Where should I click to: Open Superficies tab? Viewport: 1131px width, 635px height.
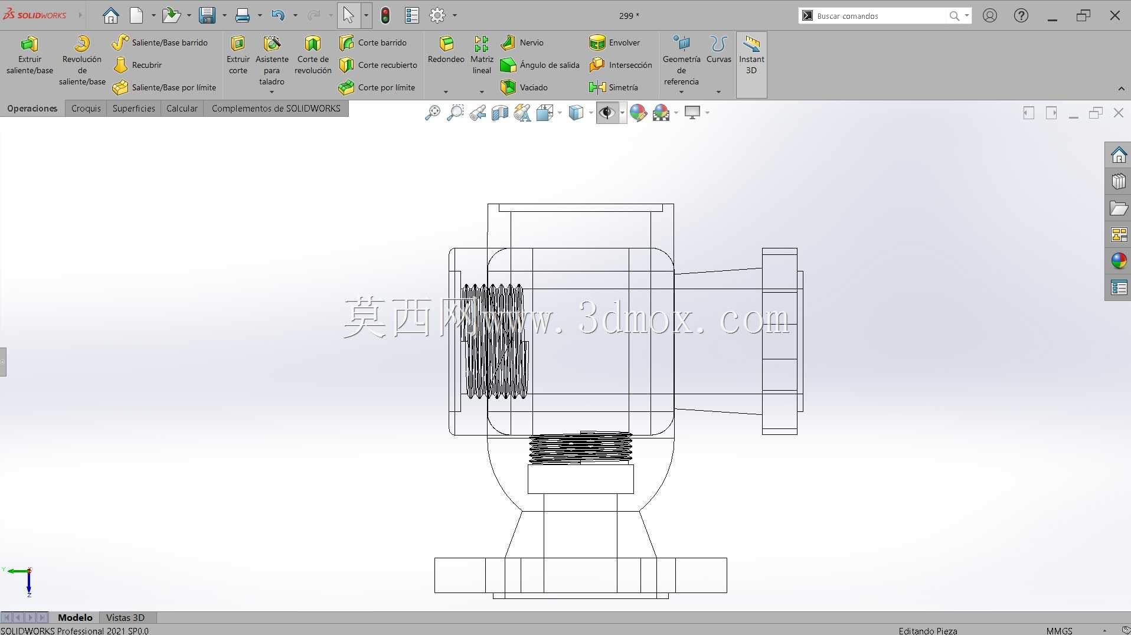point(134,109)
